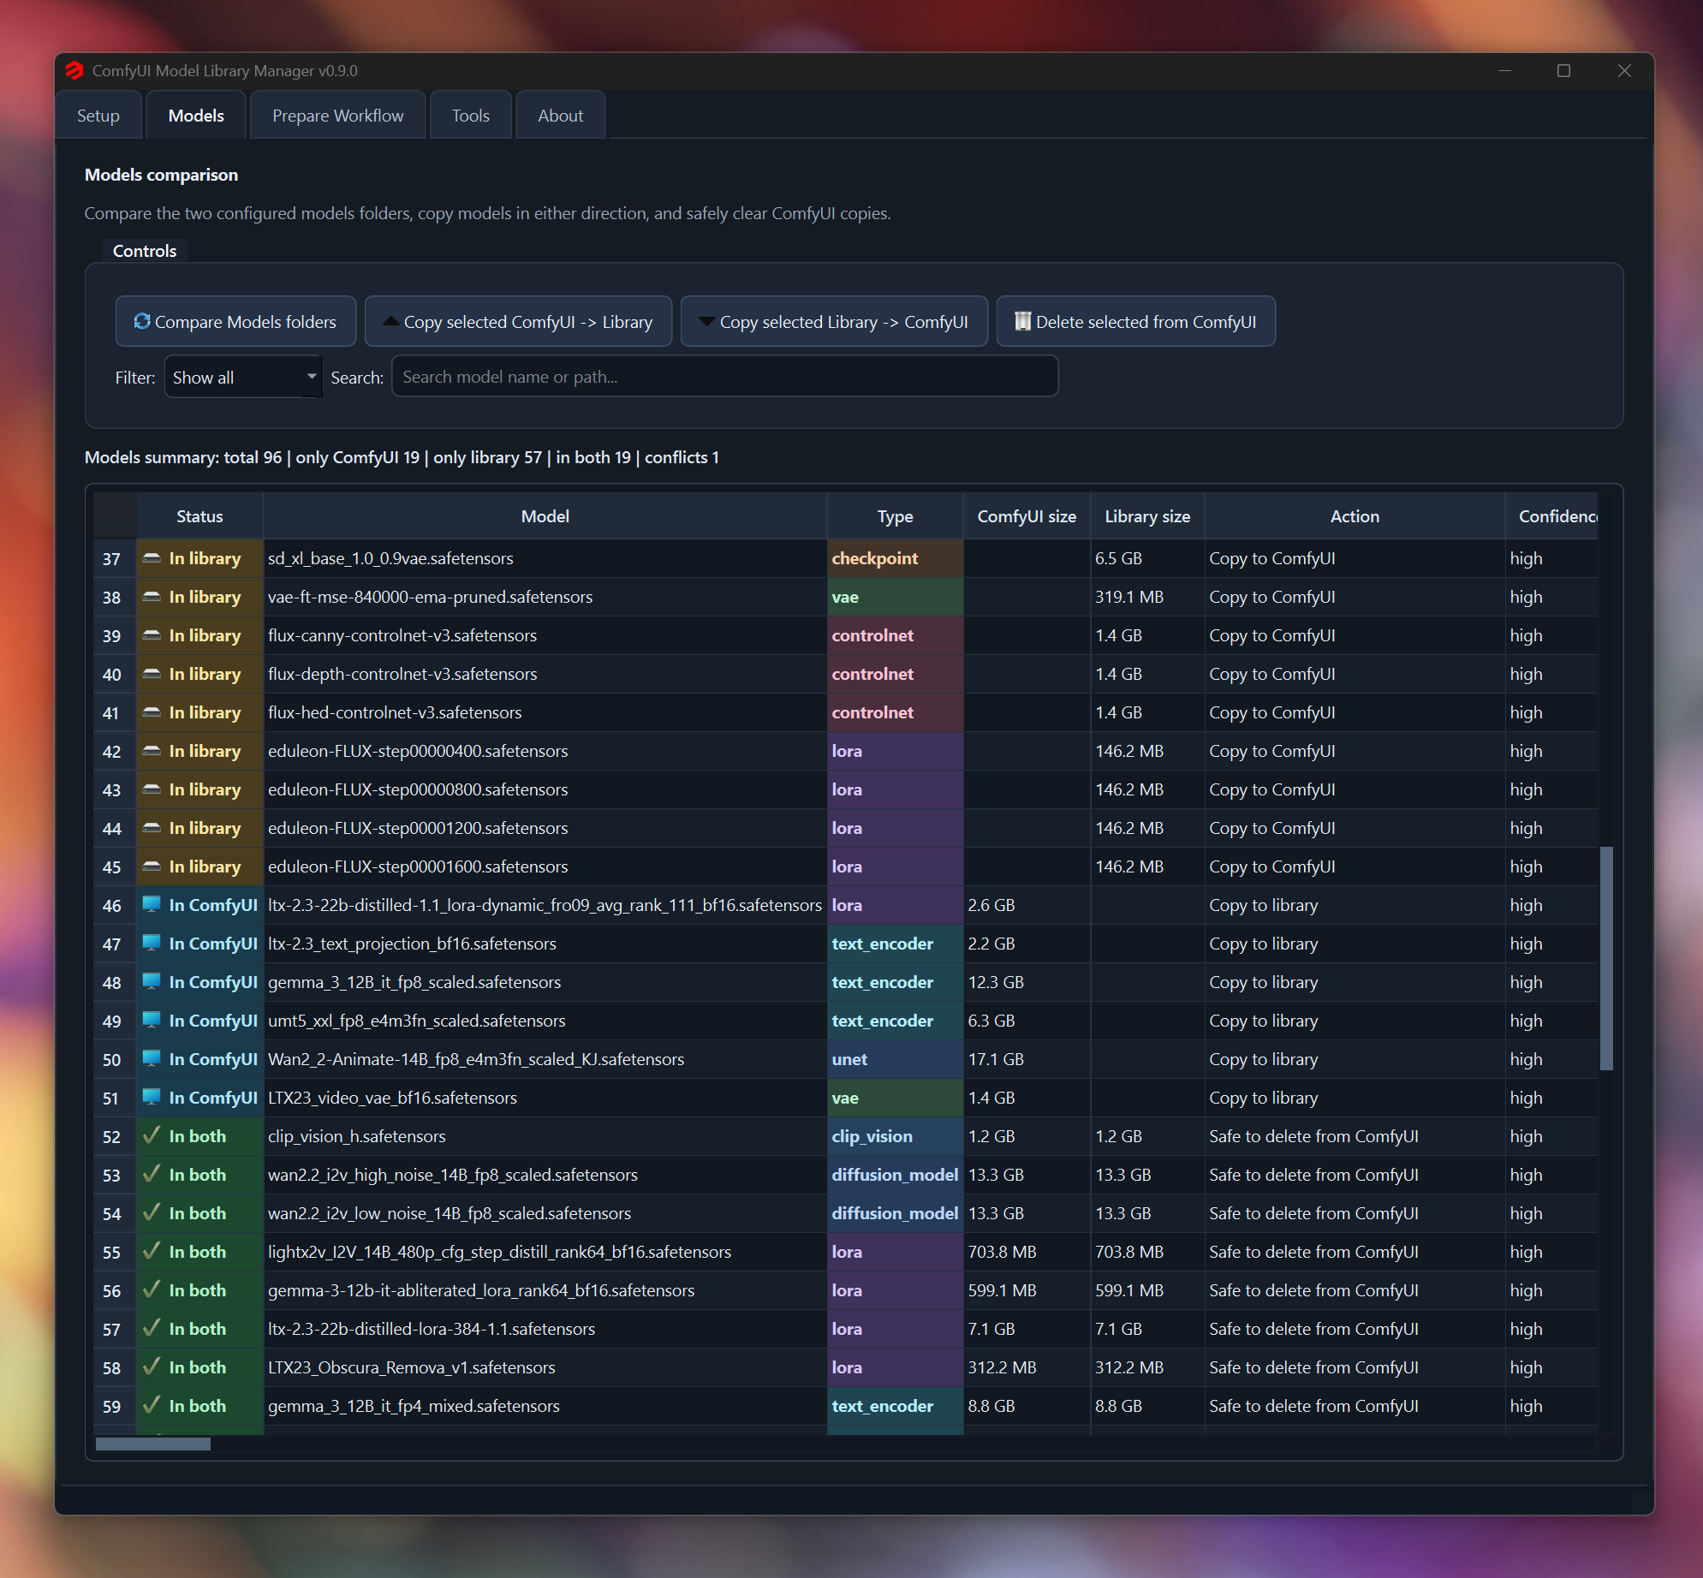Image resolution: width=1703 pixels, height=1578 pixels.
Task: Sort by the Type column header
Action: pyautogui.click(x=895, y=516)
